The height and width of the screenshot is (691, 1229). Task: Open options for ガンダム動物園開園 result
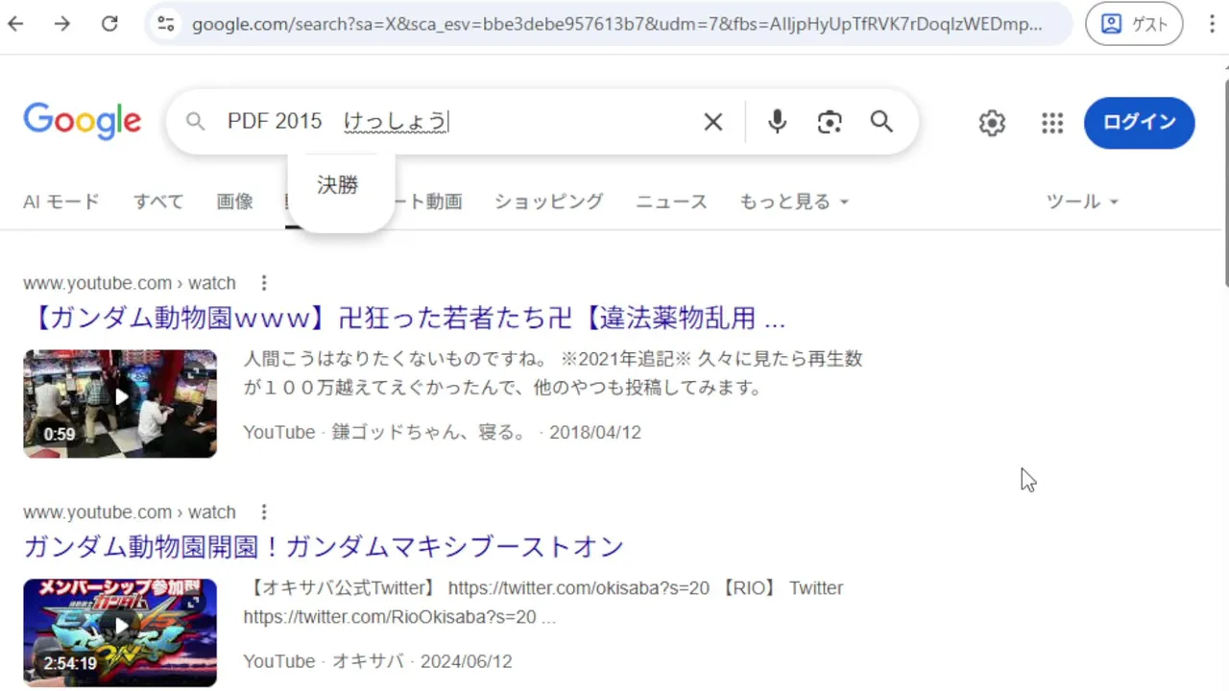[x=264, y=512]
